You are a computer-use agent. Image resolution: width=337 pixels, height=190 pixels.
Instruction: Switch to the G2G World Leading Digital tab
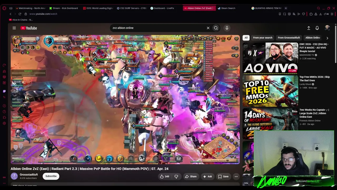click(98, 8)
